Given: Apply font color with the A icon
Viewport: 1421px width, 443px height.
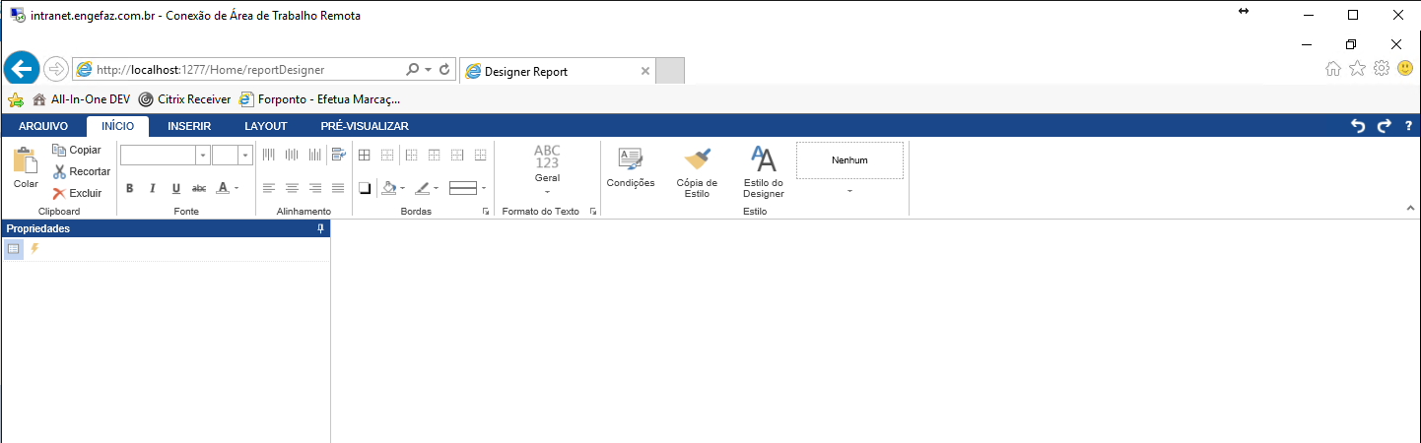Looking at the screenshot, I should (x=223, y=188).
